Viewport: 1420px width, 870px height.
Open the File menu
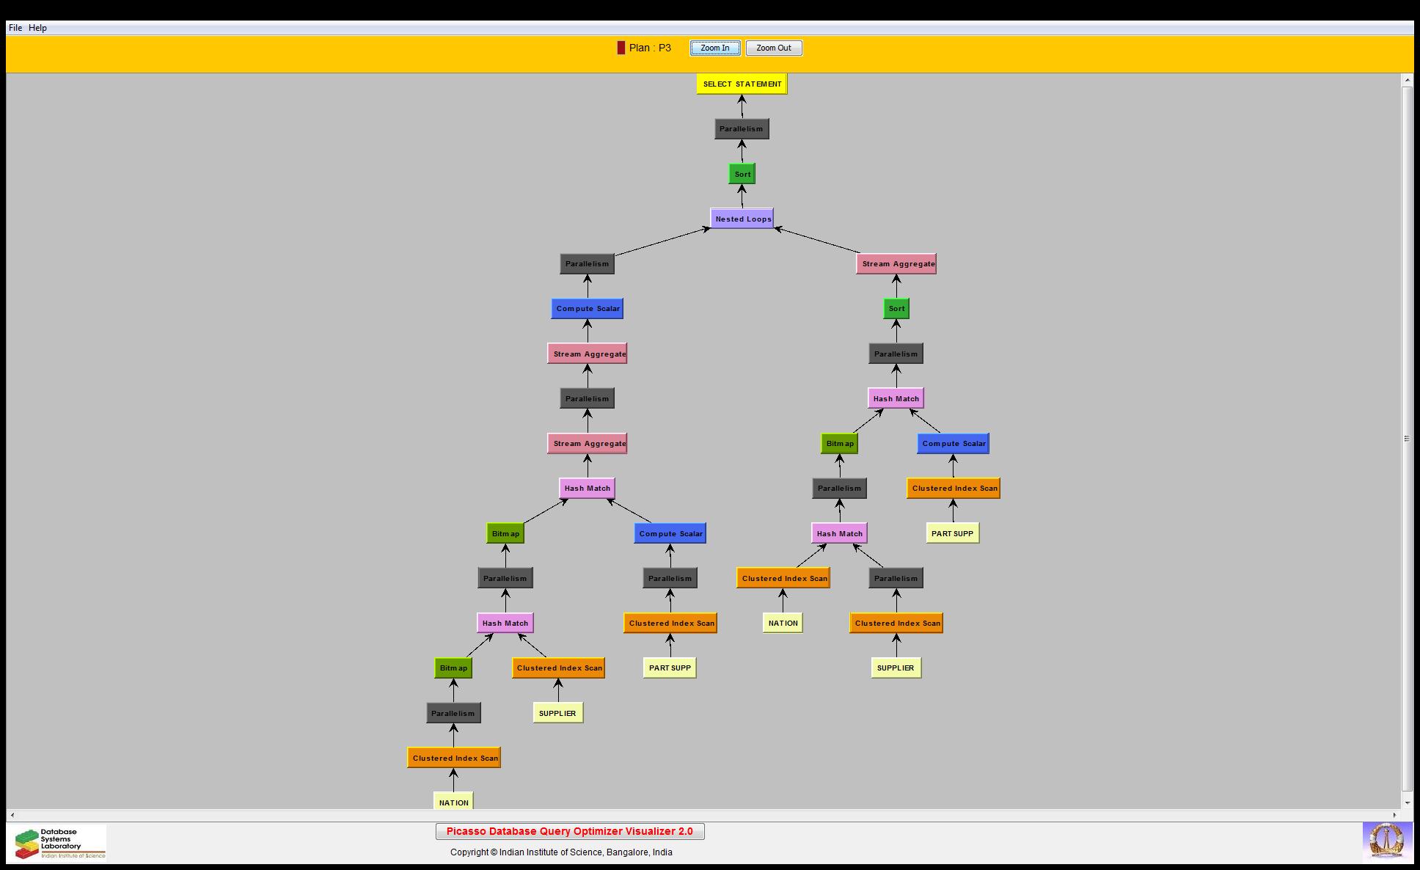pos(15,28)
